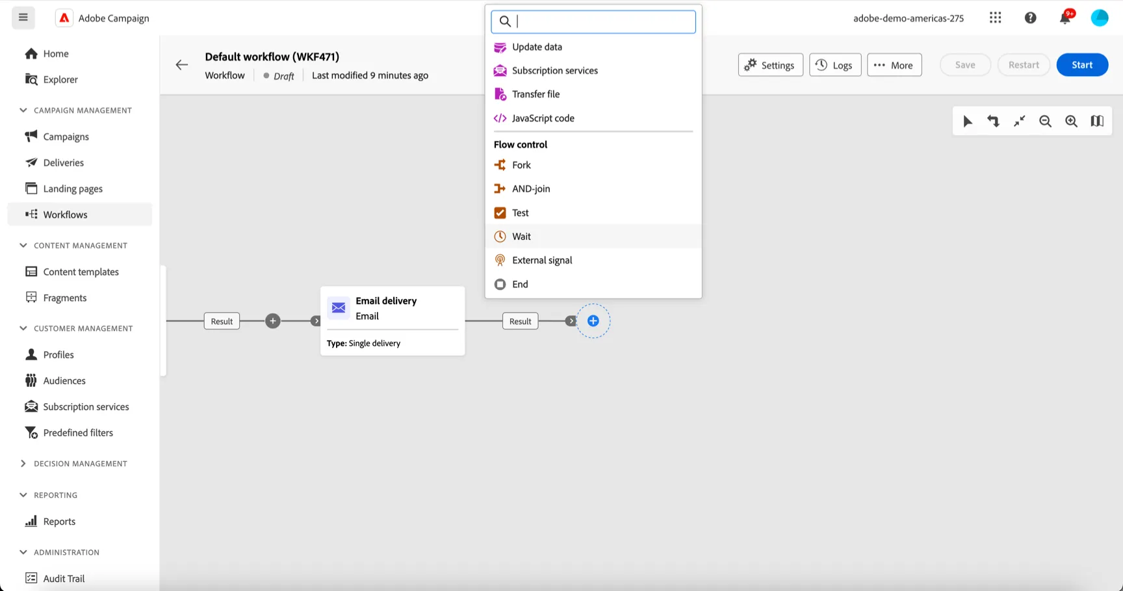Viewport: 1123px width, 591px height.
Task: Click the Start button
Action: pyautogui.click(x=1082, y=65)
